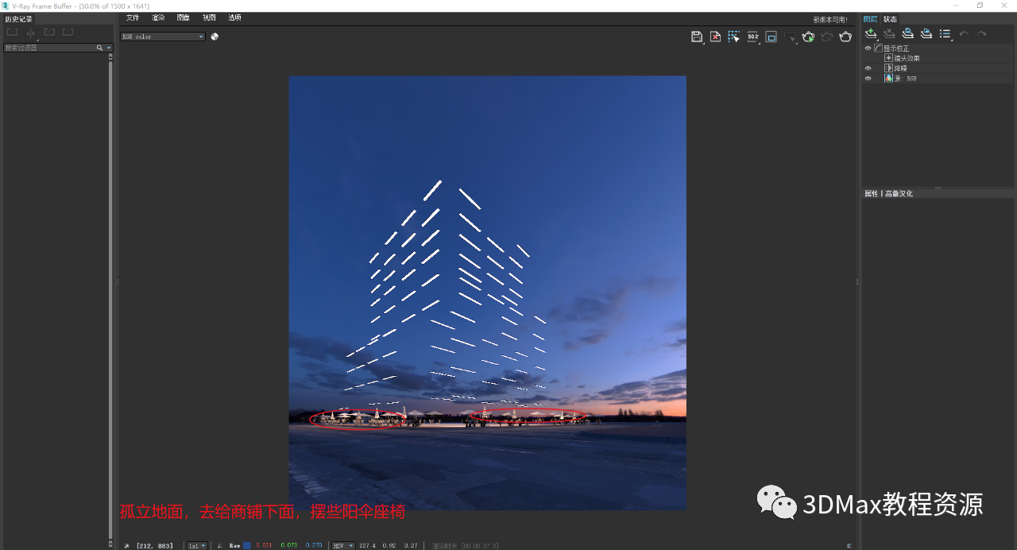Set view zoom to 50%
1017x550 pixels.
pos(752,37)
